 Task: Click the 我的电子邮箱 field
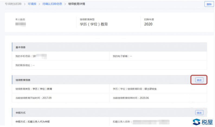(122, 56)
